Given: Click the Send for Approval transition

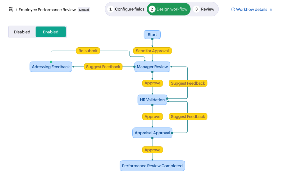Looking at the screenshot, I should (x=152, y=51).
